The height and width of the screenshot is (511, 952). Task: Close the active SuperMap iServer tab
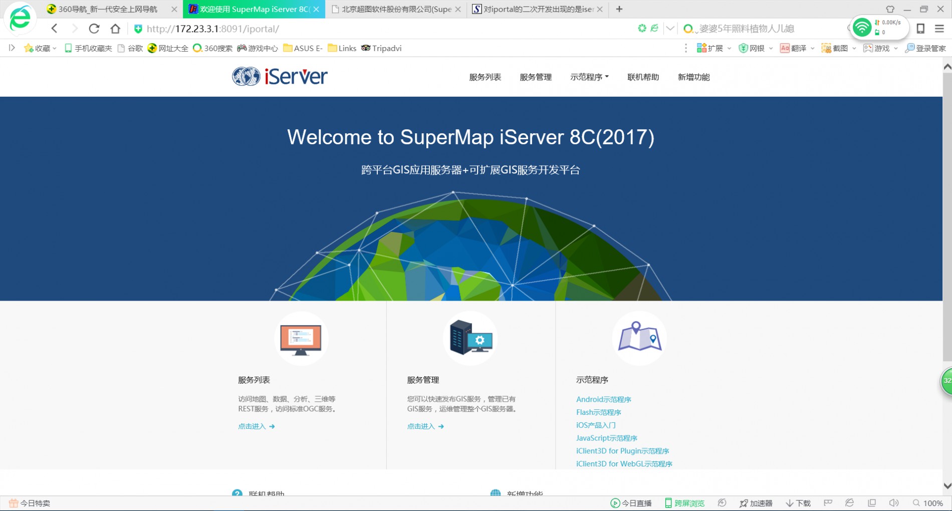[x=316, y=9]
